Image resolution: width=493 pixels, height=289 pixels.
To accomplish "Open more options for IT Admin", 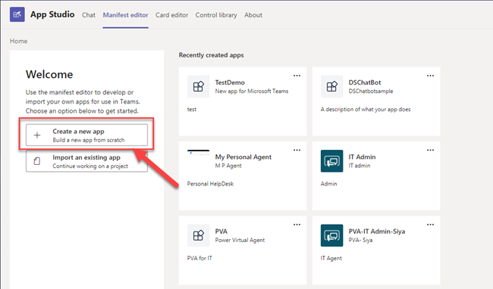I will (x=431, y=150).
